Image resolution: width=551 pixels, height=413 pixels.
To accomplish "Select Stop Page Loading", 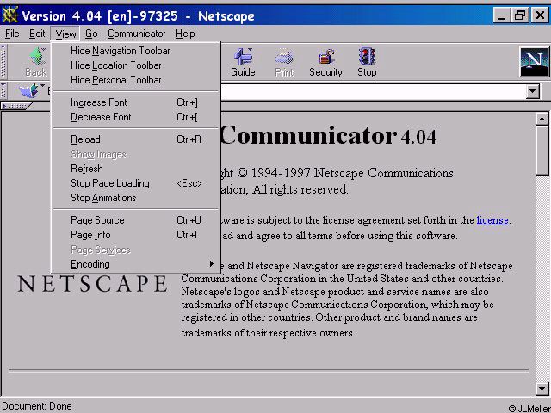I will click(136, 183).
